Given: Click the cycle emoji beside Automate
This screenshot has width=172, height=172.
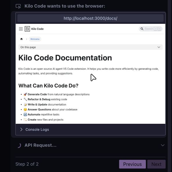Looking at the screenshot, I should click(25, 114).
